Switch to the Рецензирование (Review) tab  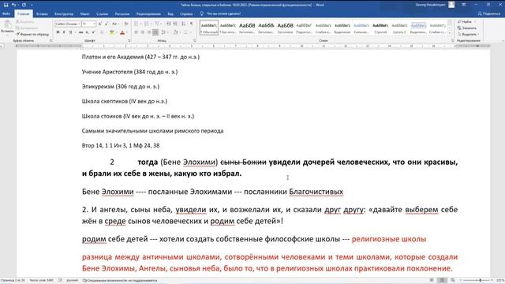(x=148, y=14)
